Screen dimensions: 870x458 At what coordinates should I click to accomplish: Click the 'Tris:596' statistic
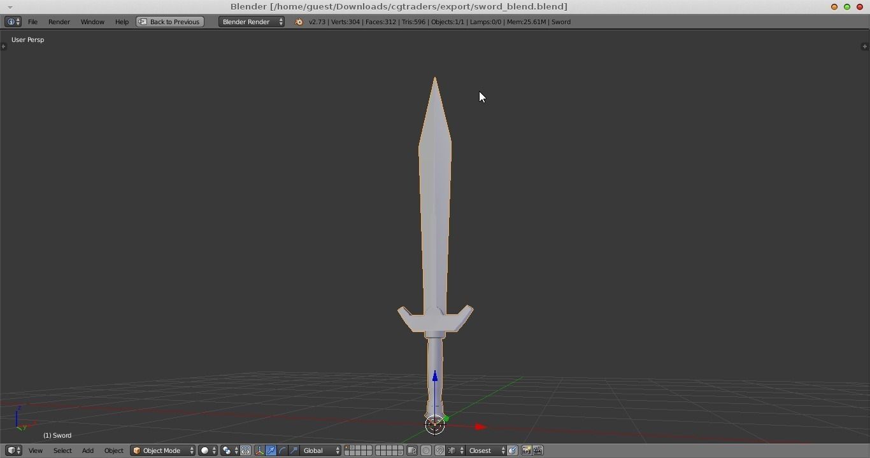[413, 22]
